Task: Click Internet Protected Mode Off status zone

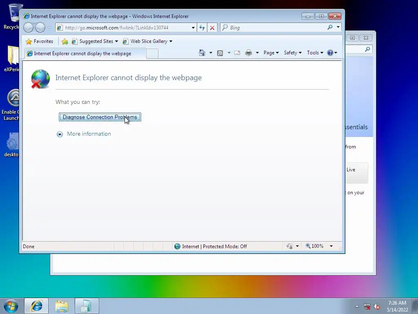Action: [210, 246]
